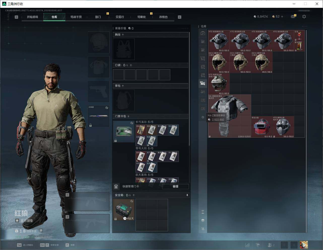
Task: Click the help icon next to 口袋
Action: tap(131, 65)
